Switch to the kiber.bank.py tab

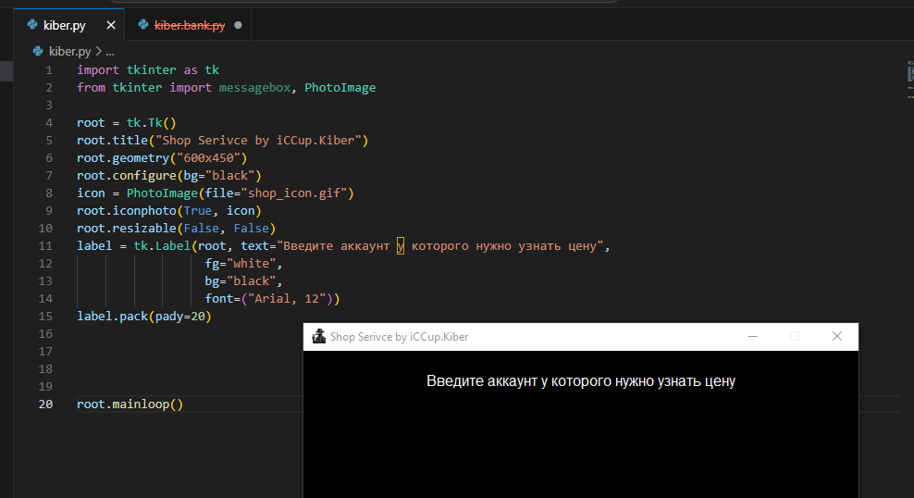pos(190,25)
